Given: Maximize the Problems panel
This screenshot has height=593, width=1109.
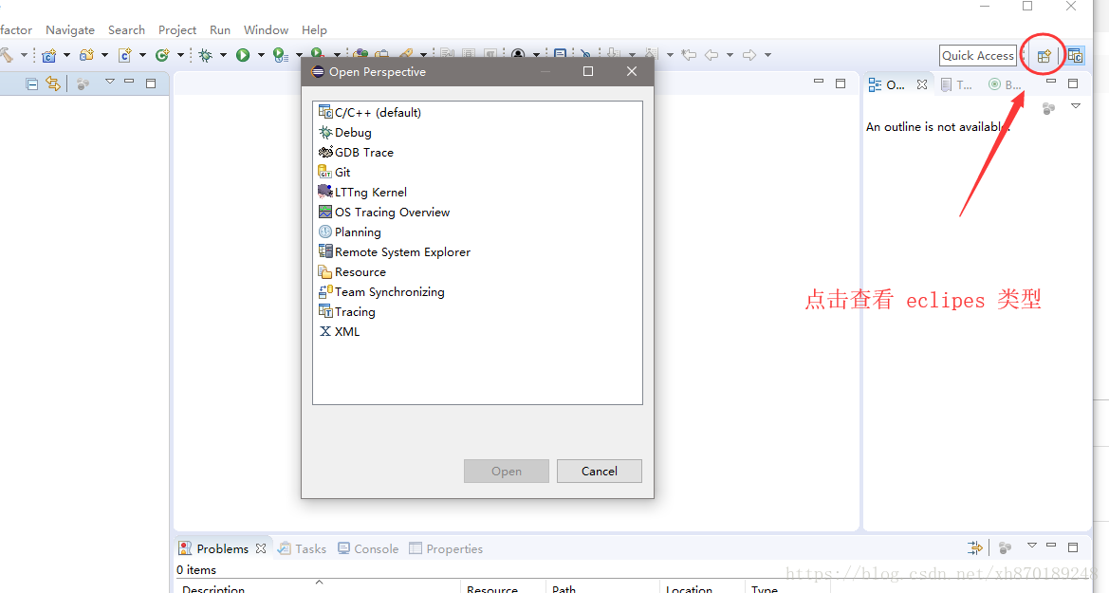Looking at the screenshot, I should tap(1073, 547).
